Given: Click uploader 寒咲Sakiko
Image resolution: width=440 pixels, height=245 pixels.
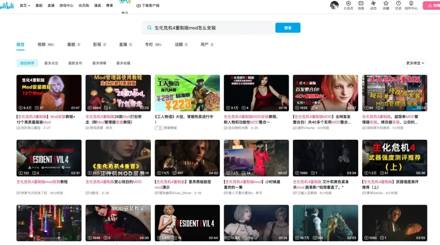Looking at the screenshot, I should pos(375,193).
